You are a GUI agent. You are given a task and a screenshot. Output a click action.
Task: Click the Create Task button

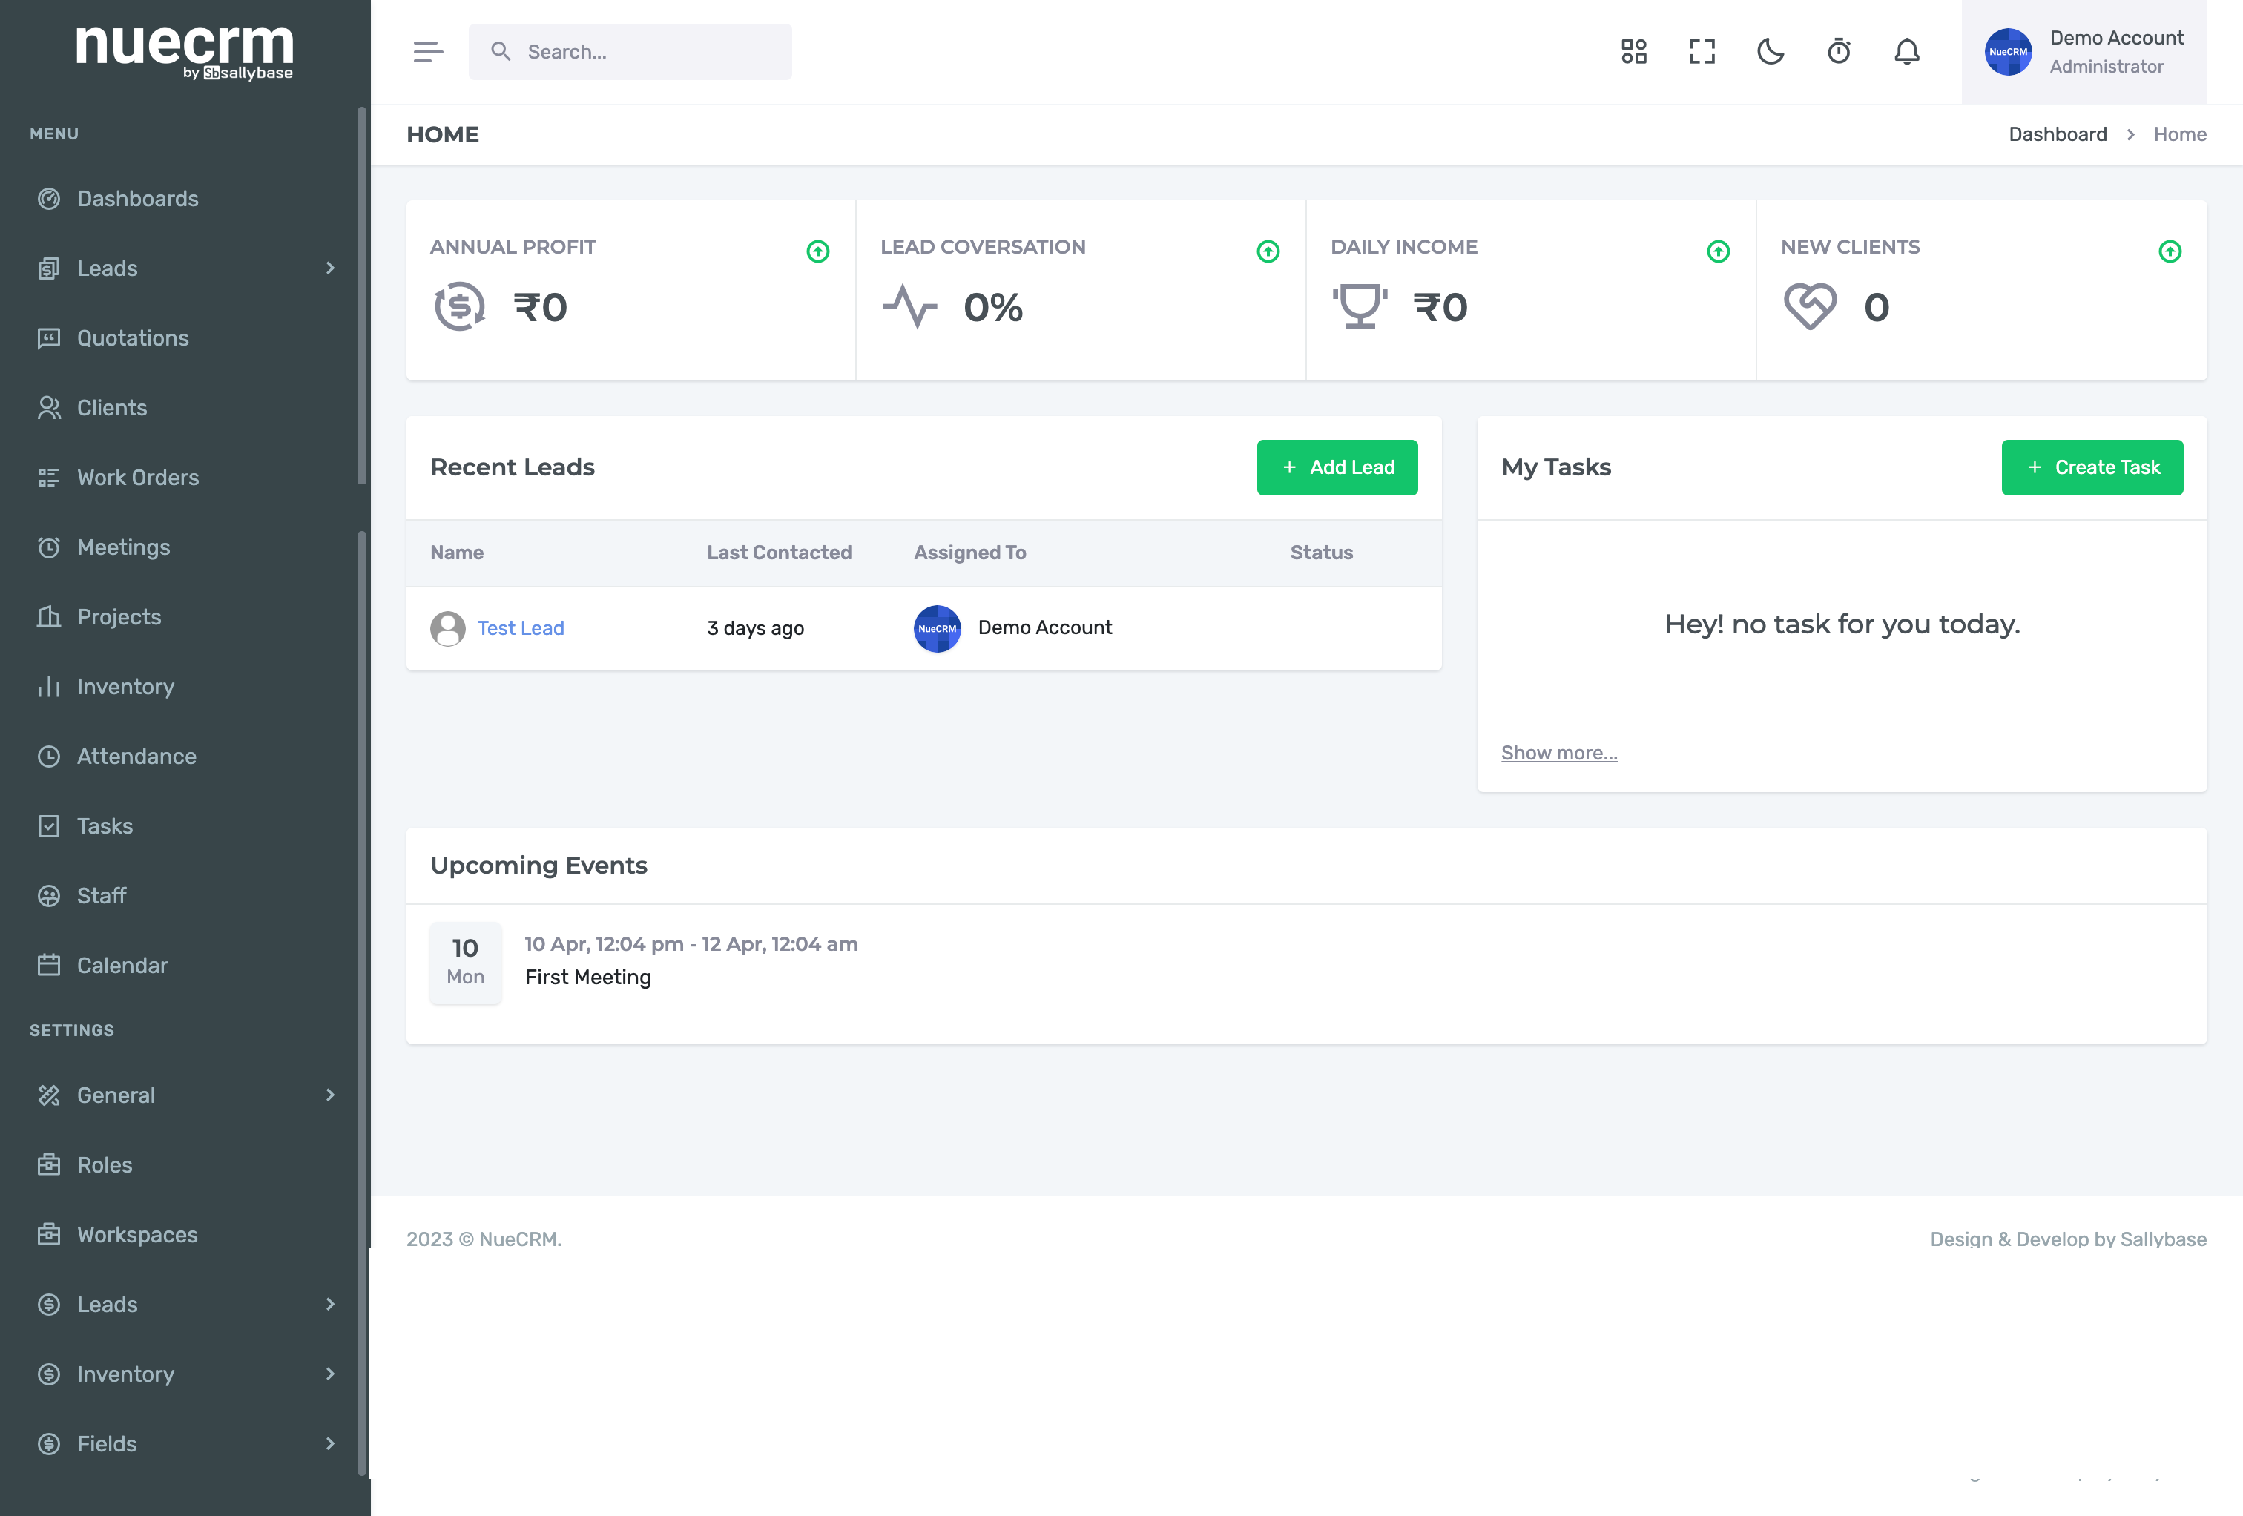click(x=2092, y=467)
